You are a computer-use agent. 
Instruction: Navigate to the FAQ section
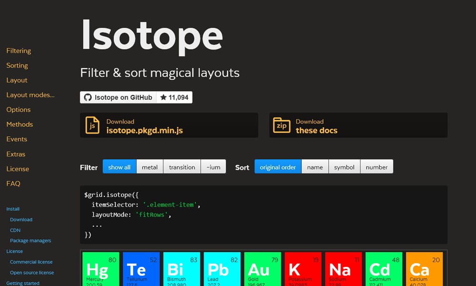13,184
